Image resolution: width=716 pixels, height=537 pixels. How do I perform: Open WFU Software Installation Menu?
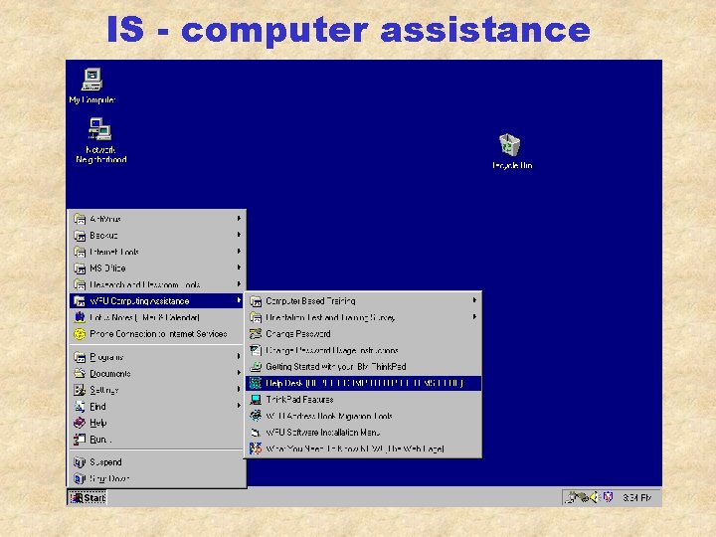point(363,433)
